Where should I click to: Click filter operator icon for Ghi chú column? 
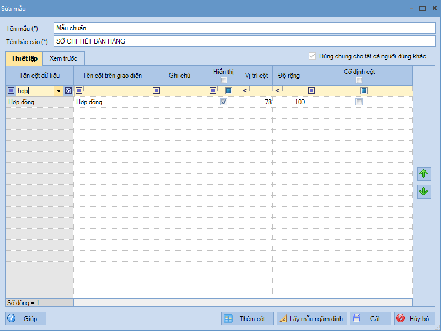(x=156, y=91)
